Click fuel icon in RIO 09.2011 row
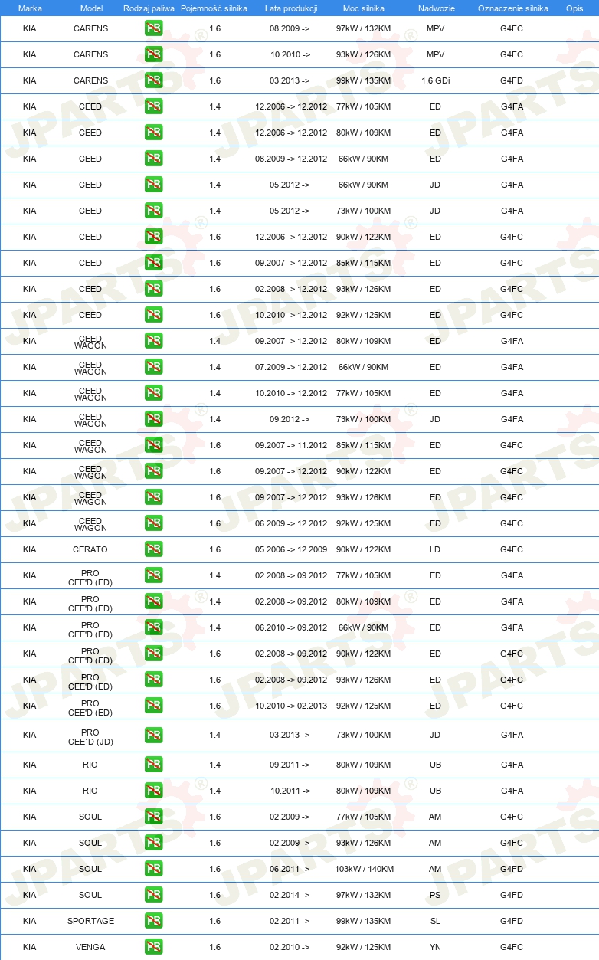 tap(153, 765)
